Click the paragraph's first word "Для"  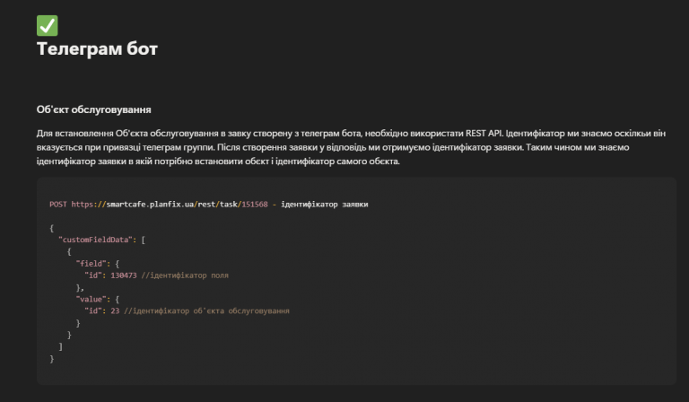coord(44,133)
